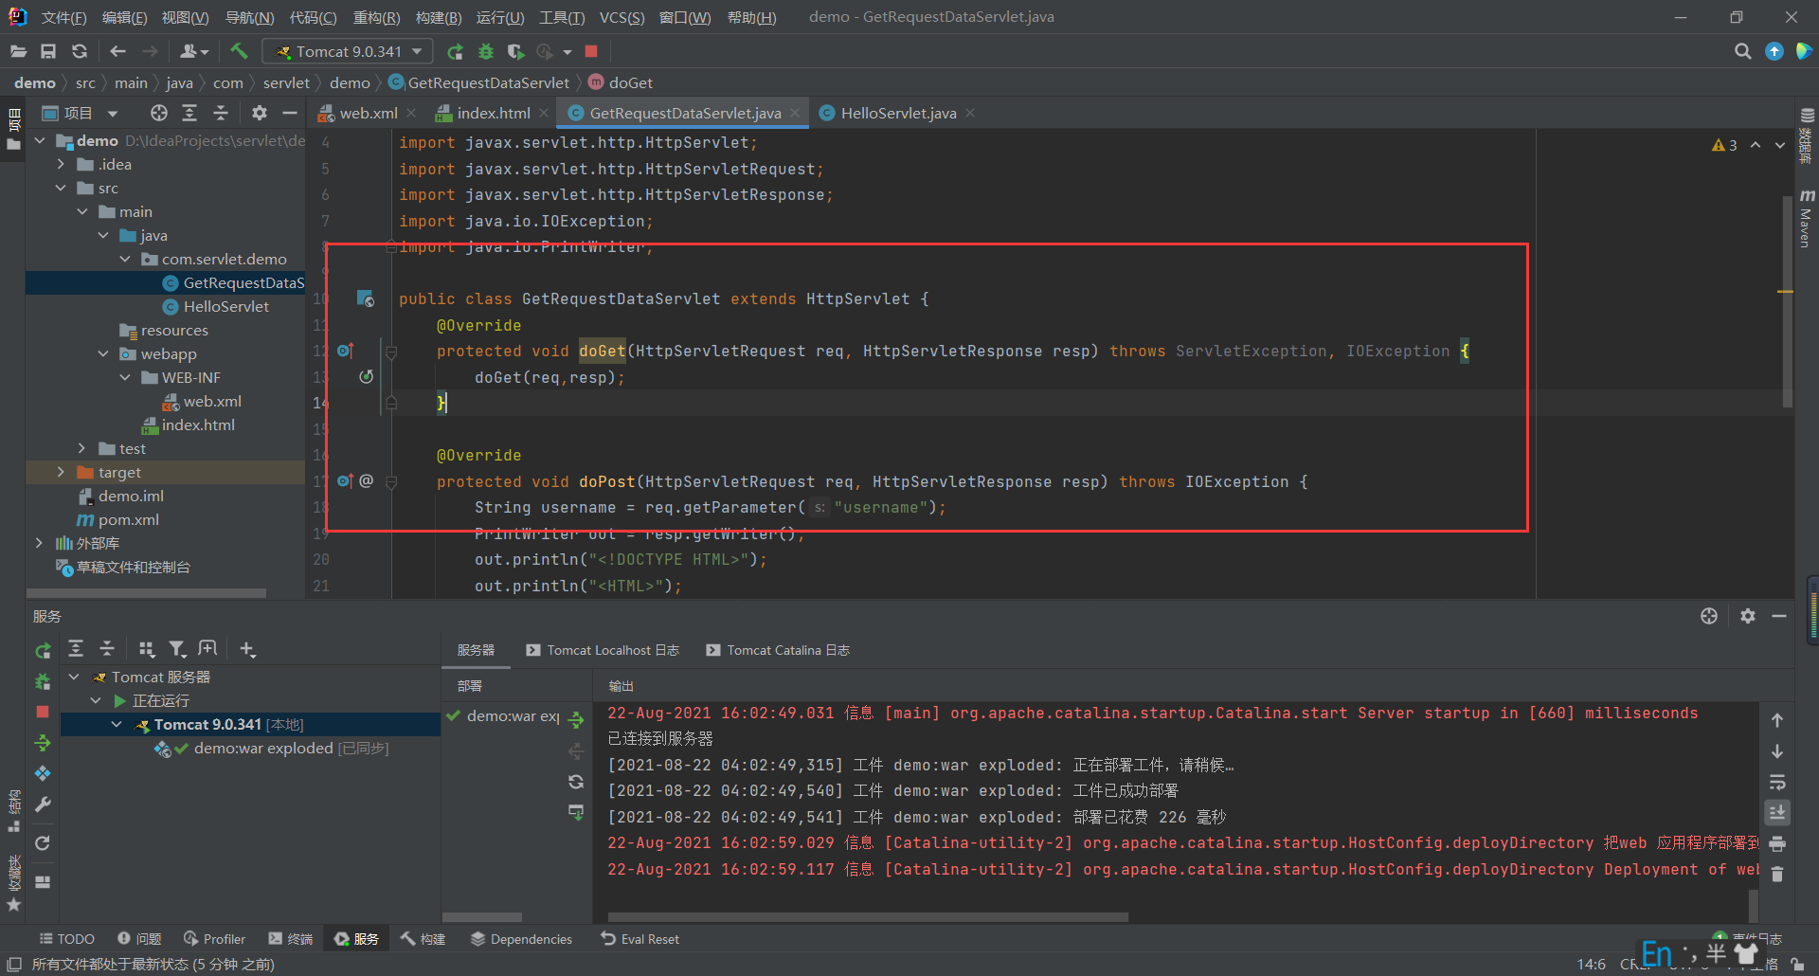The width and height of the screenshot is (1819, 976).
Task: Click the Sync/Reload from disk icon
Action: point(80,51)
